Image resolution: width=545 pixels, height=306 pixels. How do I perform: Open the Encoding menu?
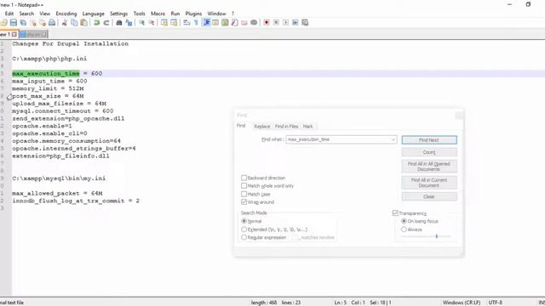pyautogui.click(x=66, y=14)
